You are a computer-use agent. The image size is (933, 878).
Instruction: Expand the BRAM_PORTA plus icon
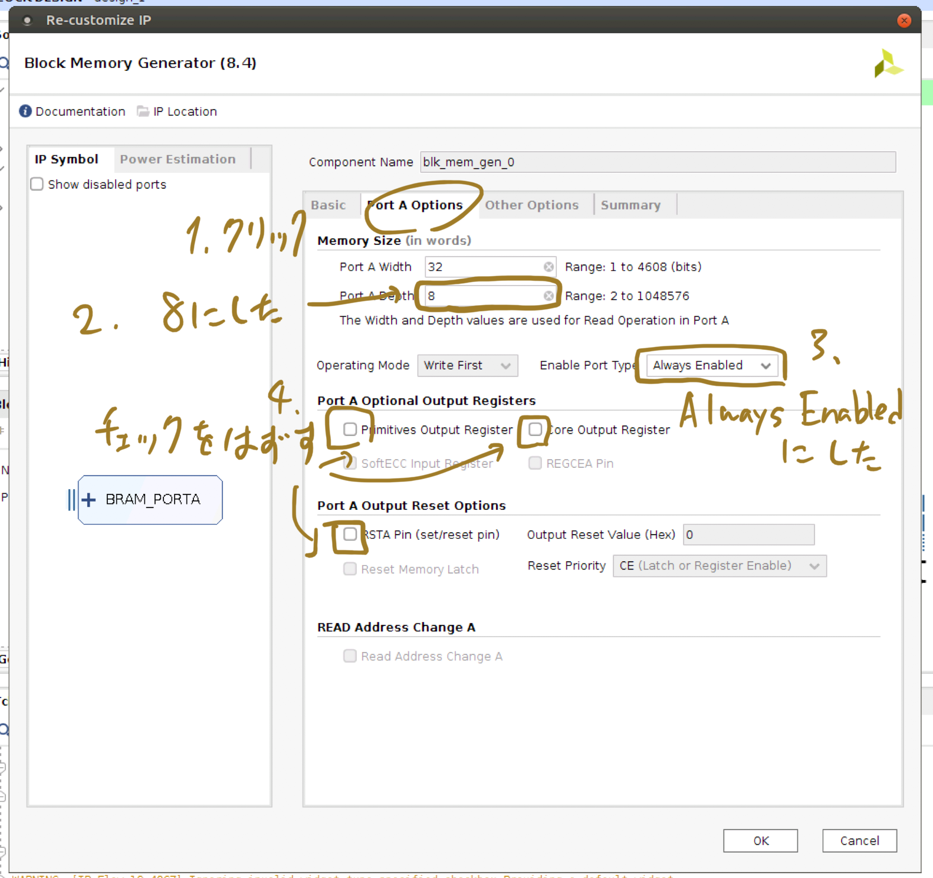pos(88,500)
